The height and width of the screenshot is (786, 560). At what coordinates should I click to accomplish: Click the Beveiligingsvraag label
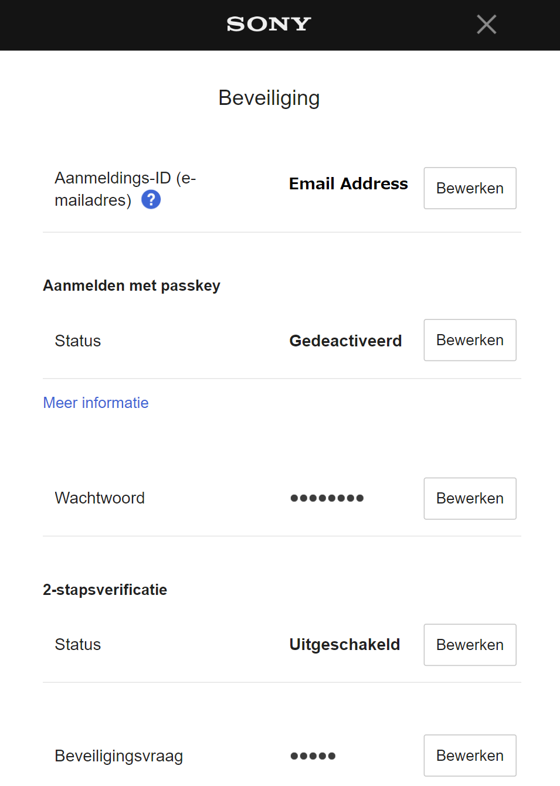(x=118, y=756)
